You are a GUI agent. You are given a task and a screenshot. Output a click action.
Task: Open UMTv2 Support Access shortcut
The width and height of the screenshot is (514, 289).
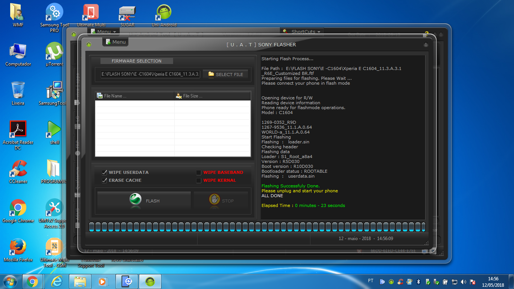55,213
